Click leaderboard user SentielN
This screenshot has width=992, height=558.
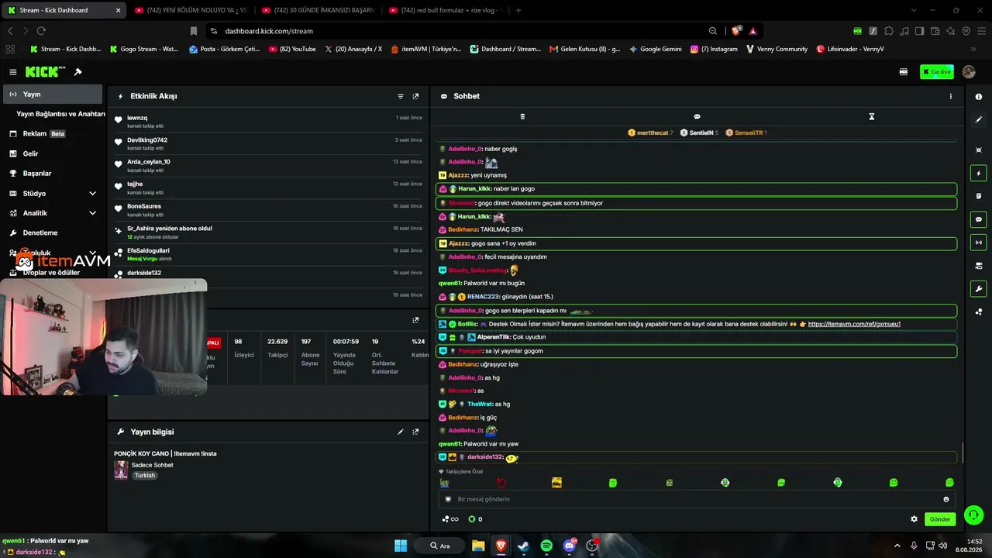pos(701,133)
